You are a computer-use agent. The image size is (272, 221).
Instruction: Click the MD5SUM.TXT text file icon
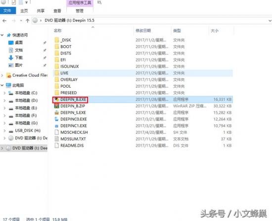tap(57, 139)
